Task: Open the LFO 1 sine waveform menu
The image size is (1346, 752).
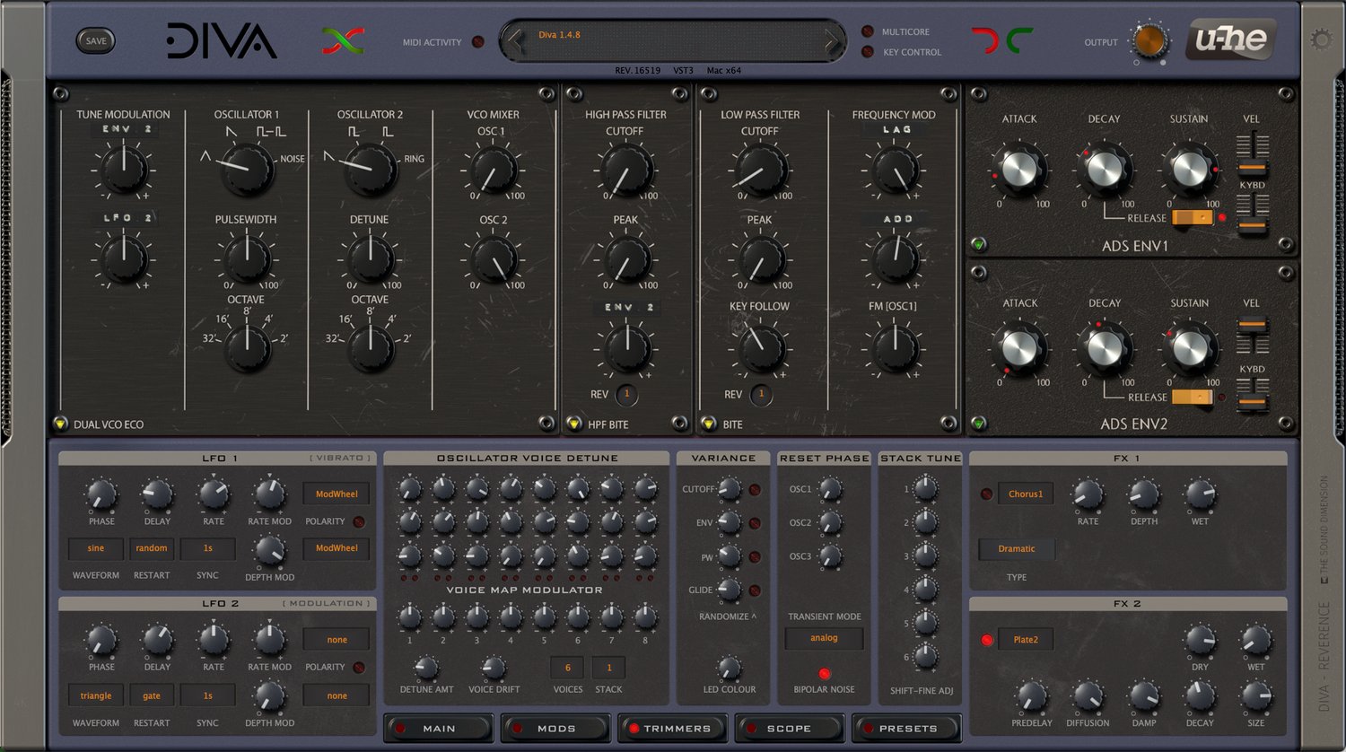Action: point(96,548)
